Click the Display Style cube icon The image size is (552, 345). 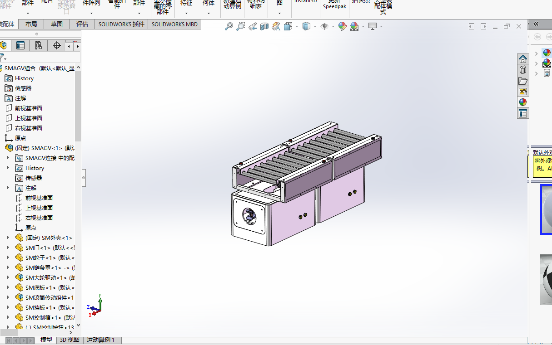(307, 27)
